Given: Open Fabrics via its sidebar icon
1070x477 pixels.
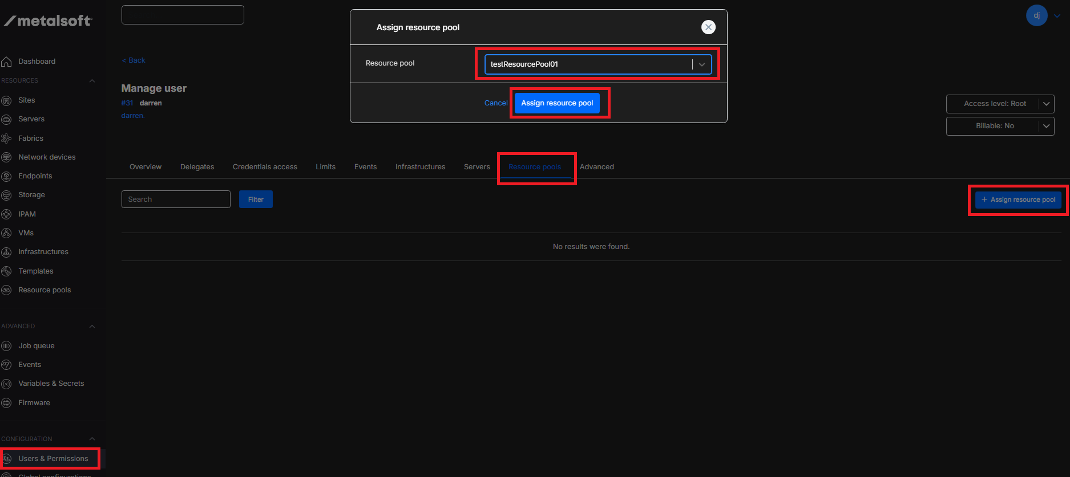Looking at the screenshot, I should coord(7,138).
